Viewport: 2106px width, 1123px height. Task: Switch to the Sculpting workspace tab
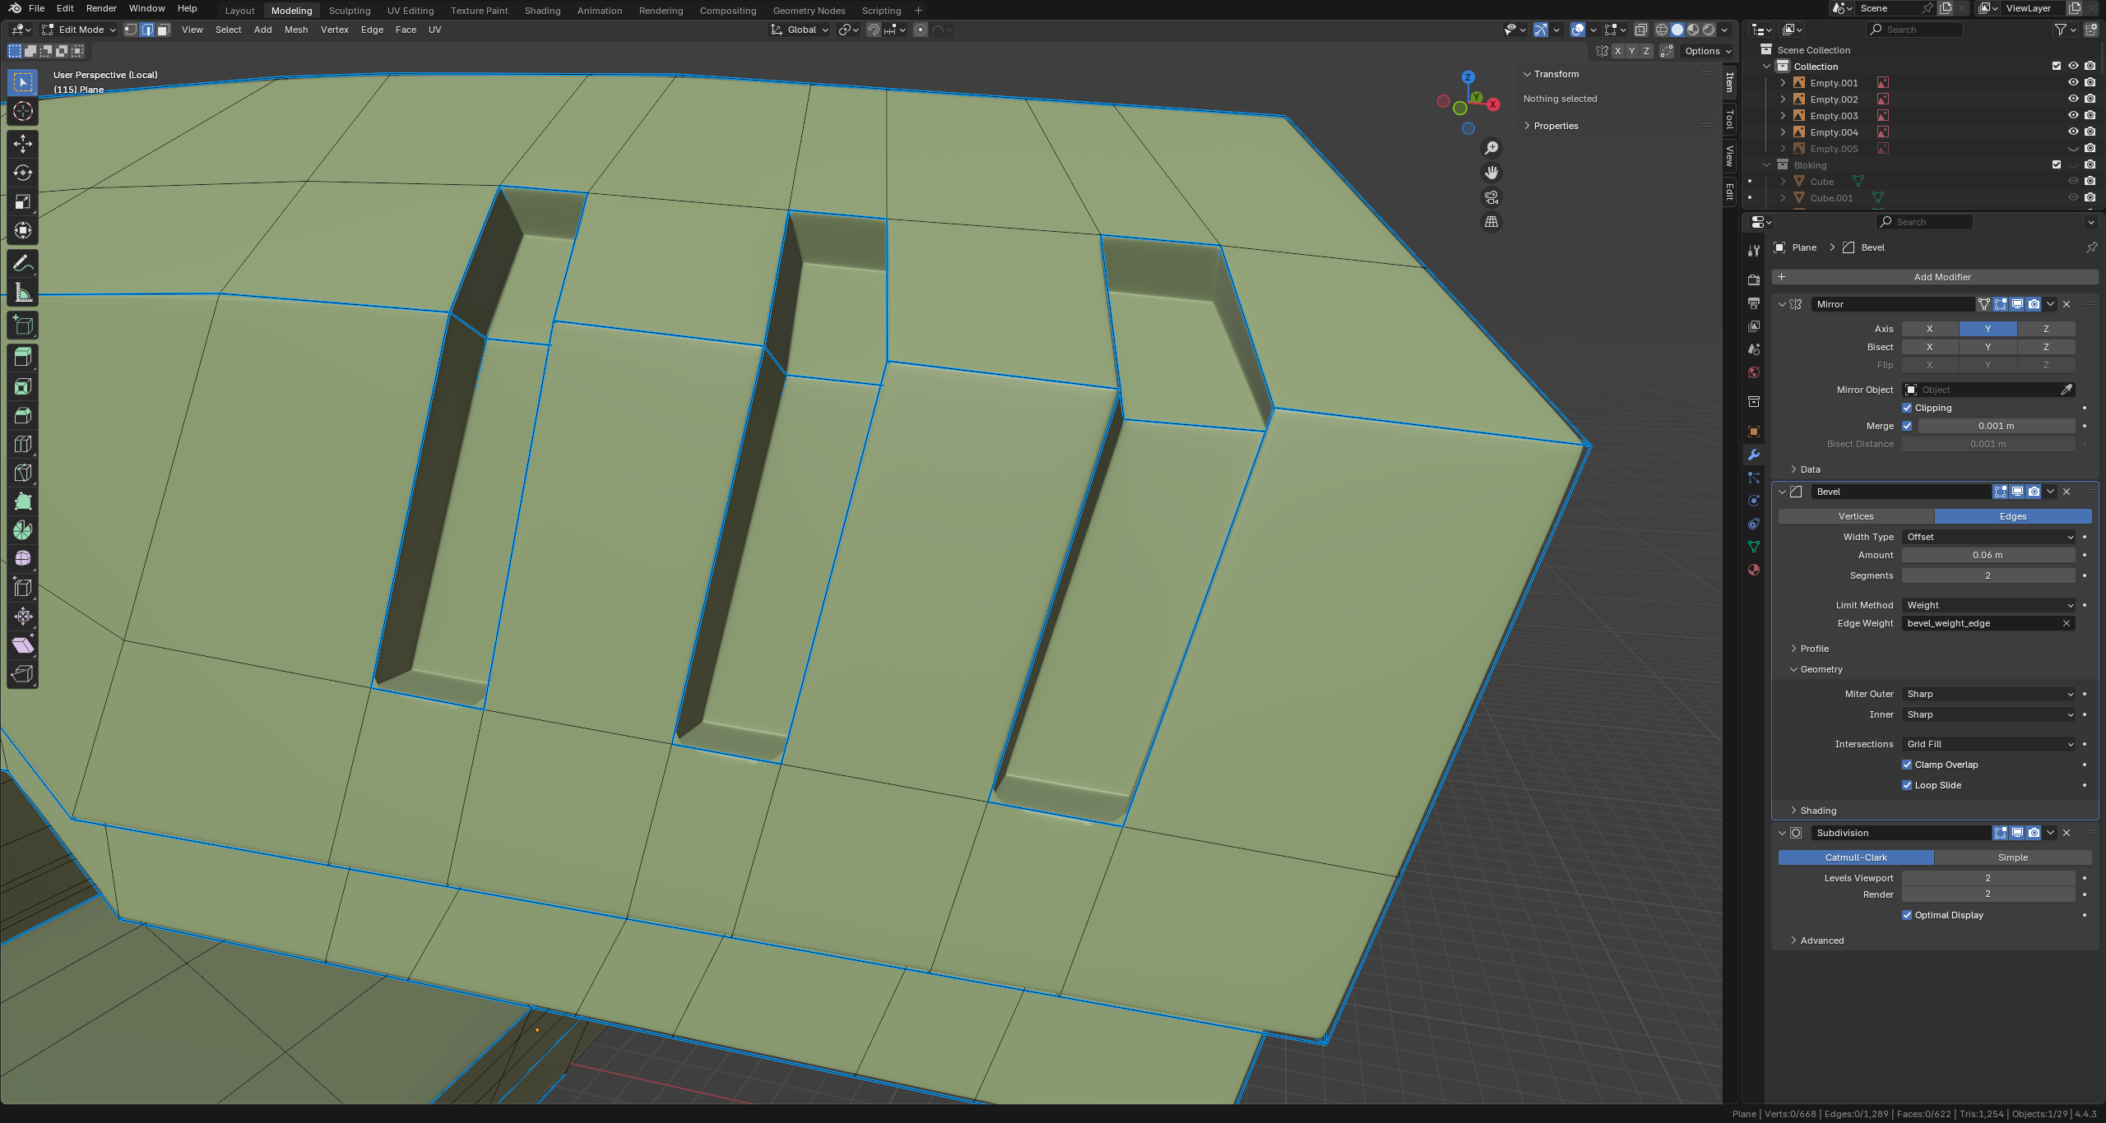[350, 11]
